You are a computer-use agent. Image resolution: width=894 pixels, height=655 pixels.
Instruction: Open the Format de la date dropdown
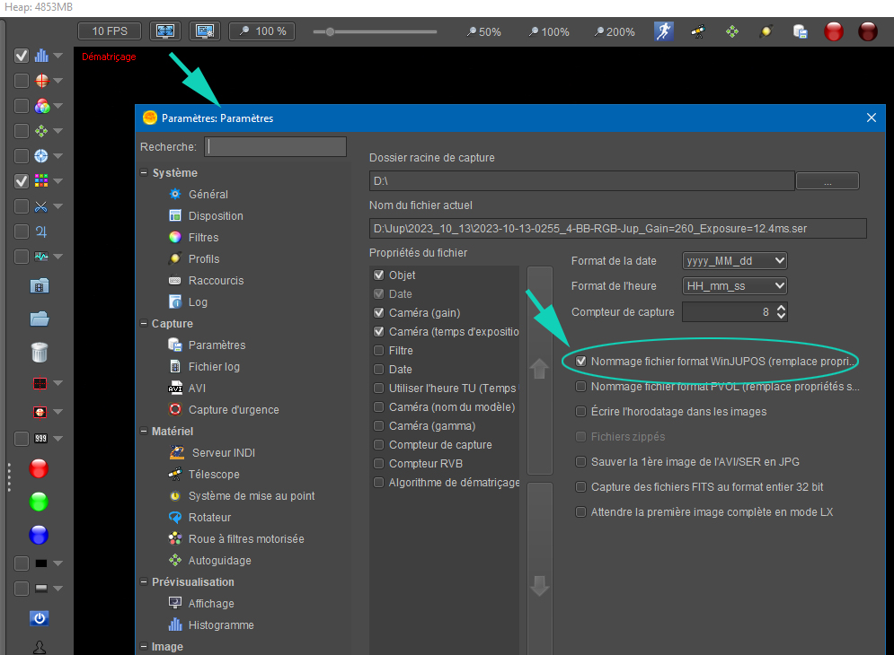(734, 261)
